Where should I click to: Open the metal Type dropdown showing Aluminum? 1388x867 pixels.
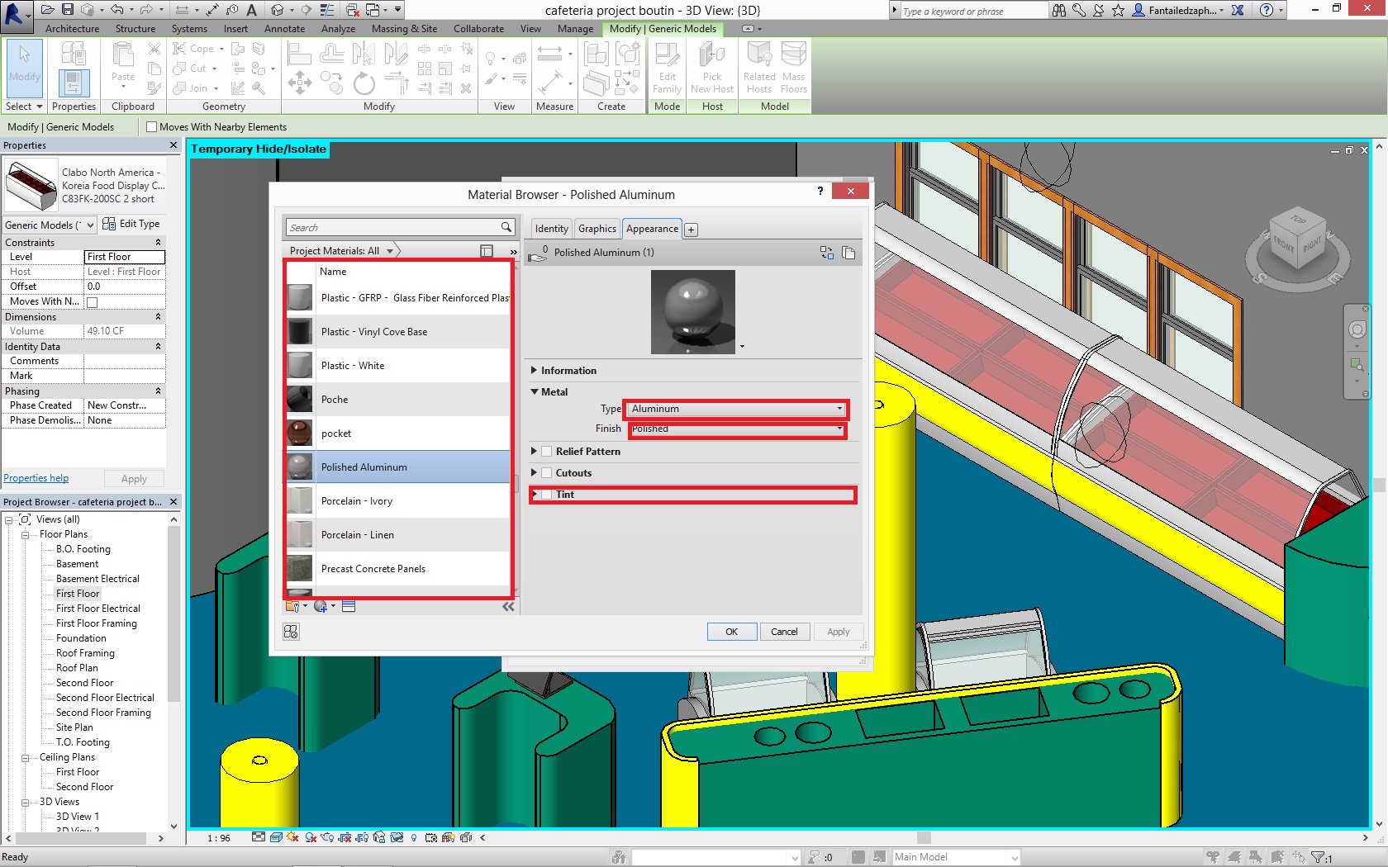point(735,409)
